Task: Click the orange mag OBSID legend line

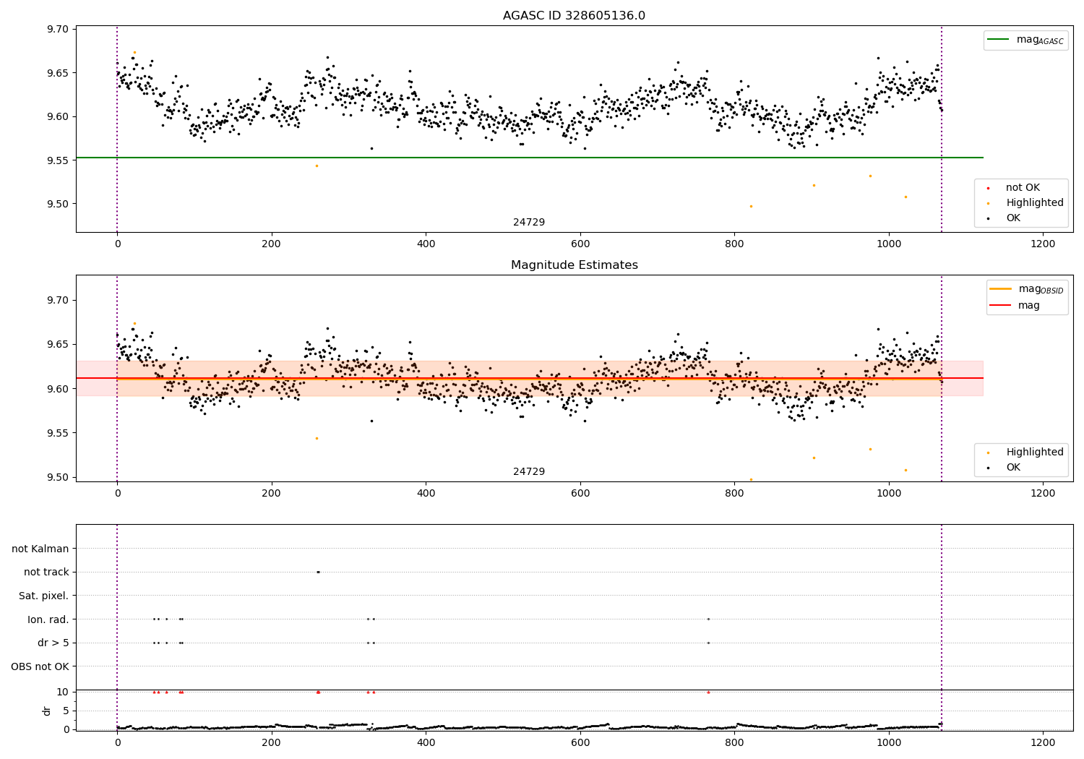Action: (x=1002, y=289)
